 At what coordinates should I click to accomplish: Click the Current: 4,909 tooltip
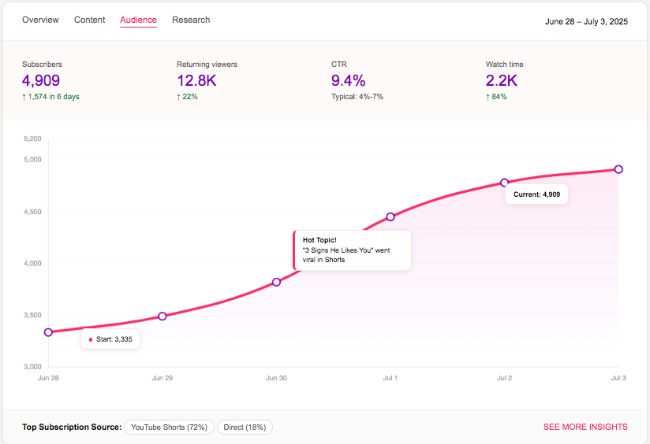pyautogui.click(x=536, y=194)
